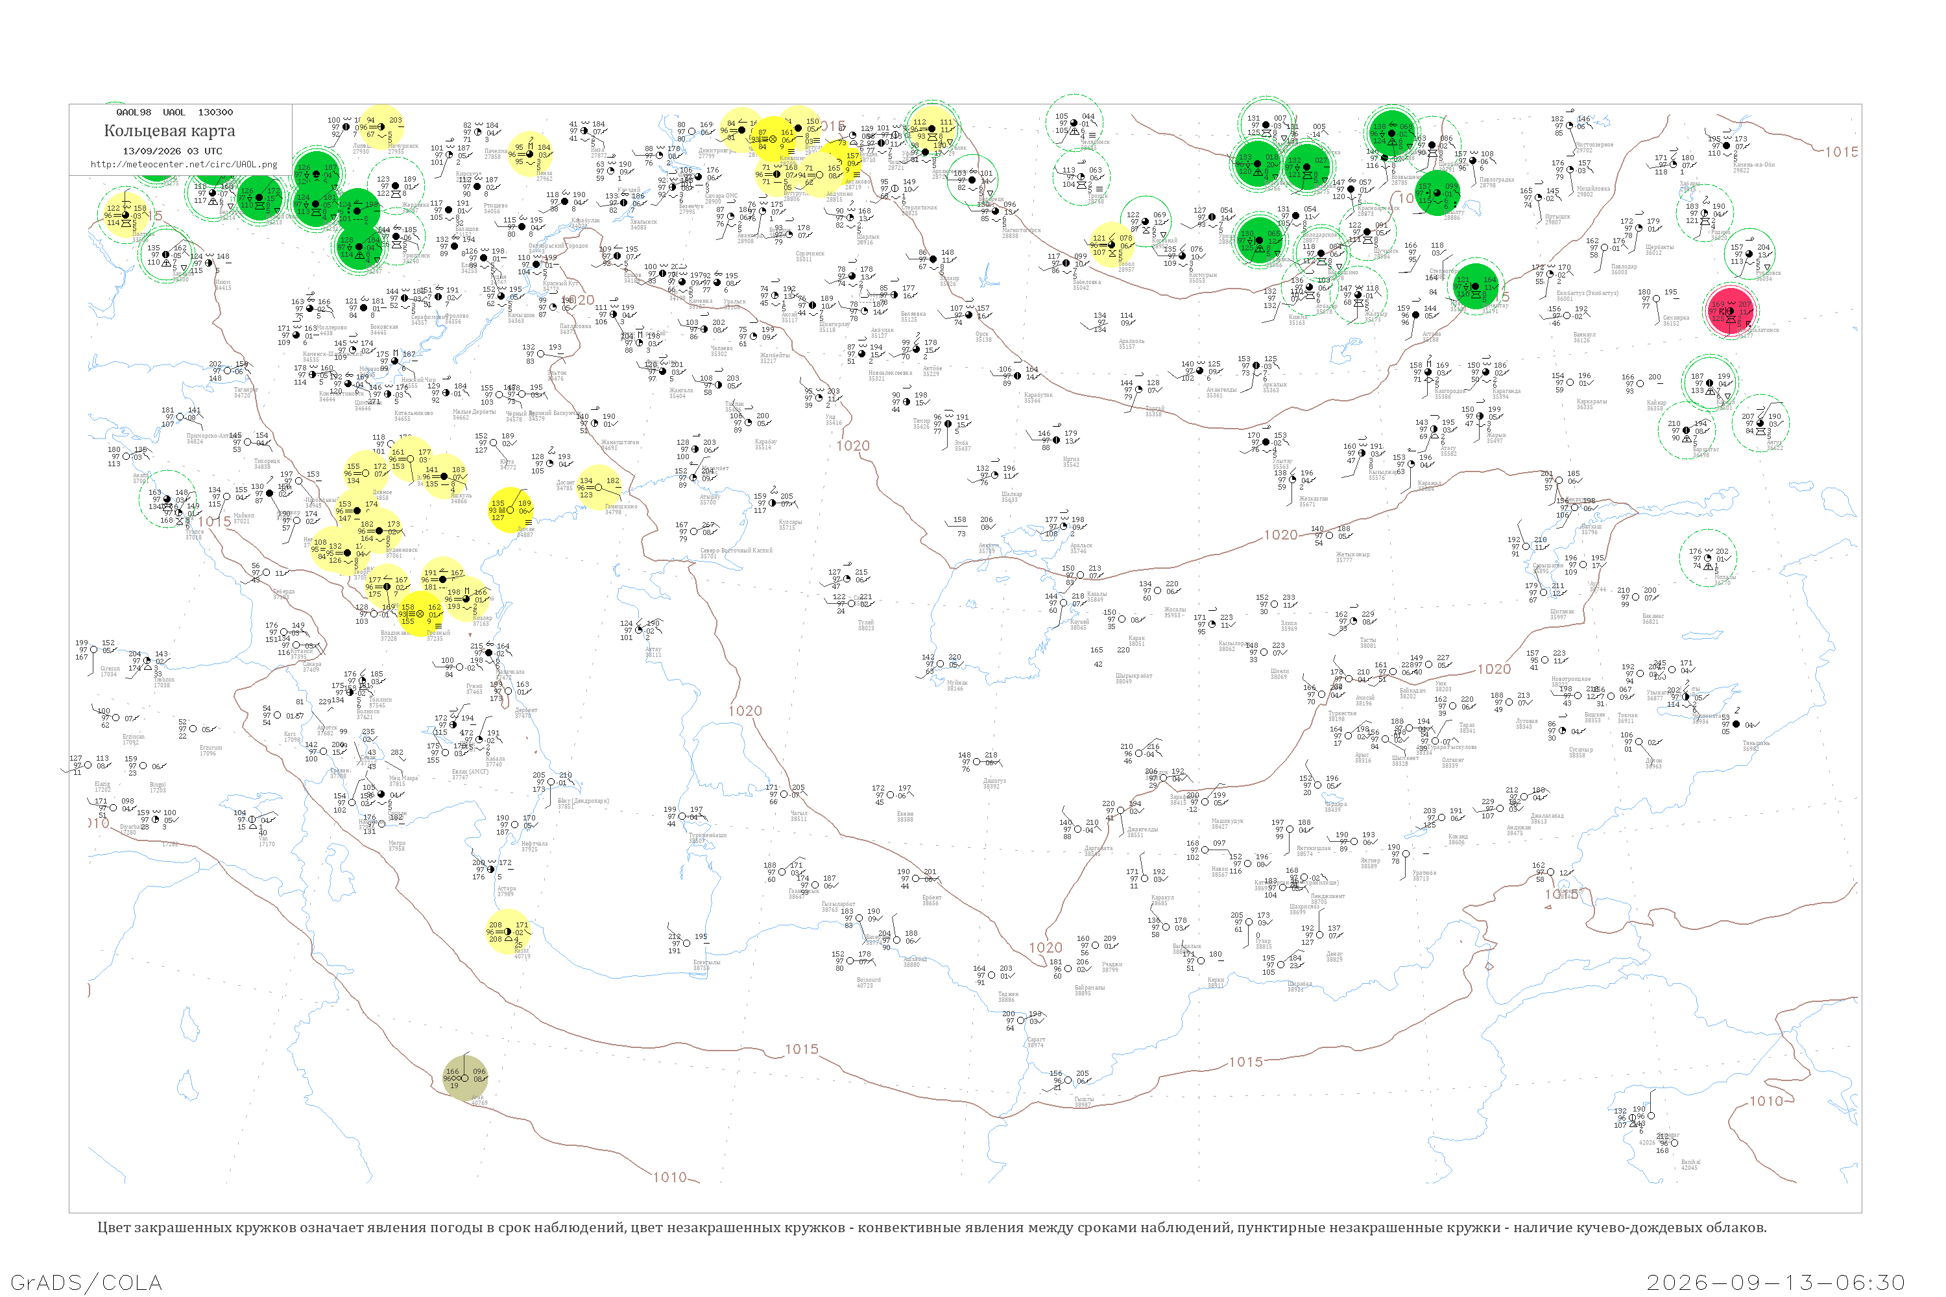Select the bright yellow Грозный fog station
1946x1297 pixels.
[x=420, y=613]
